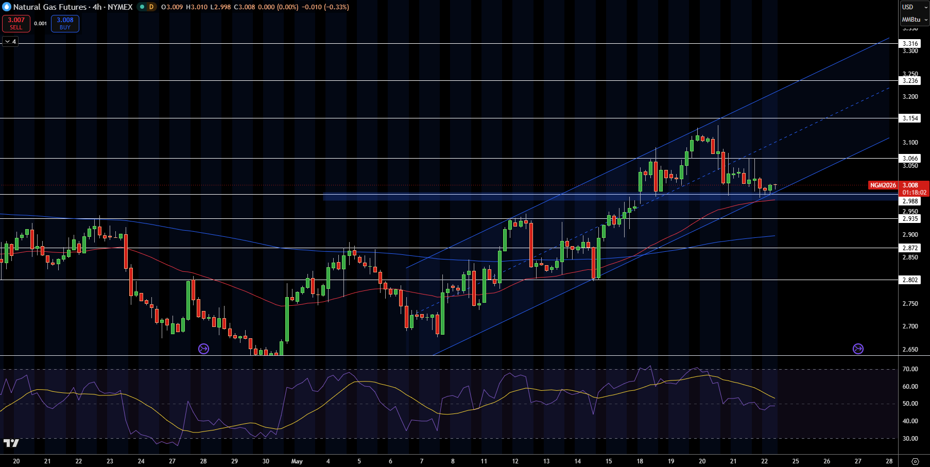Expand the collapsed indicator legend showing 4

pyautogui.click(x=10, y=41)
